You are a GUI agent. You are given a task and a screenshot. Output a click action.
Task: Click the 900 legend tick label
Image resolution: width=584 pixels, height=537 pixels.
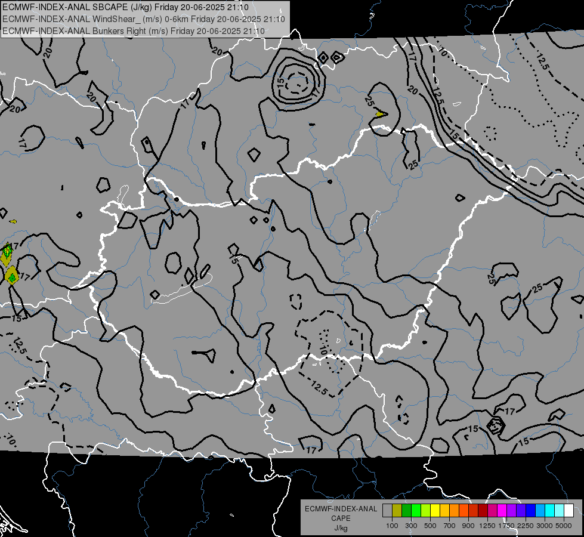(x=468, y=526)
